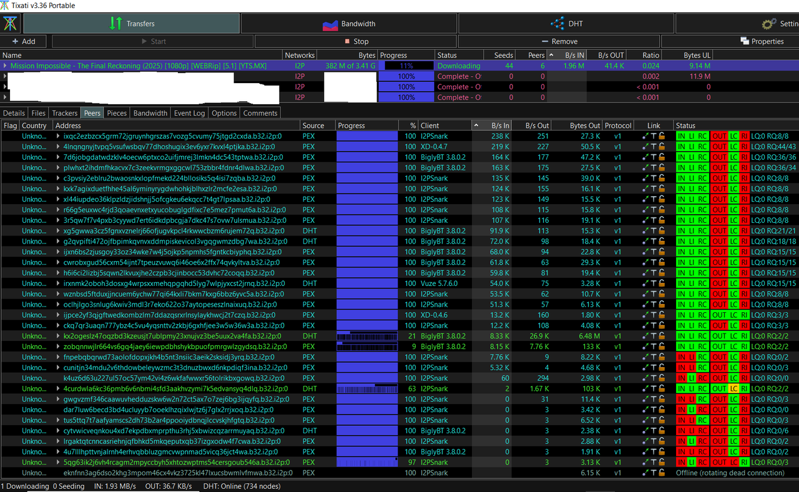Click the T link icon in the cytvwicveqnkou4 row
Screen dimensions: 799x492
[654, 430]
